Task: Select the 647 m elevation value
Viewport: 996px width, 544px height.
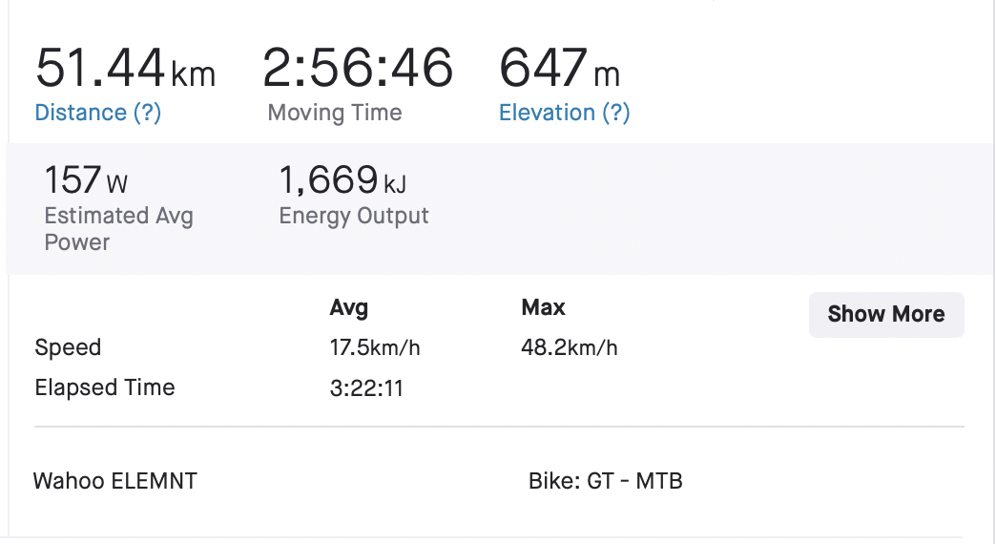Action: tap(559, 68)
